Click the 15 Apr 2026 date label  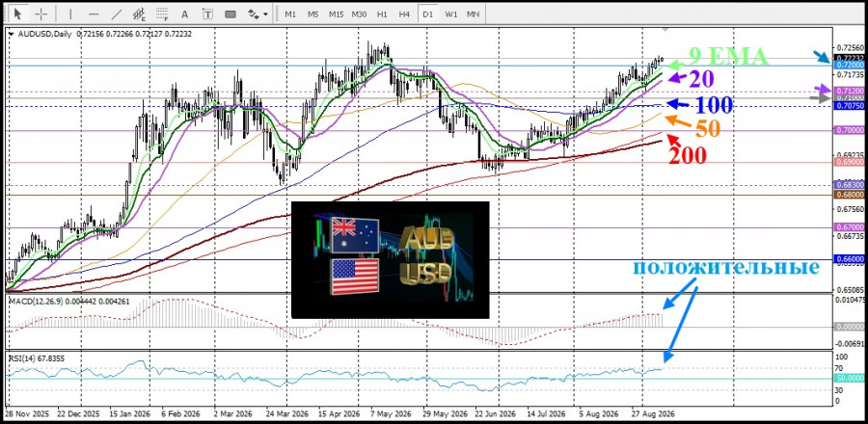(x=339, y=414)
